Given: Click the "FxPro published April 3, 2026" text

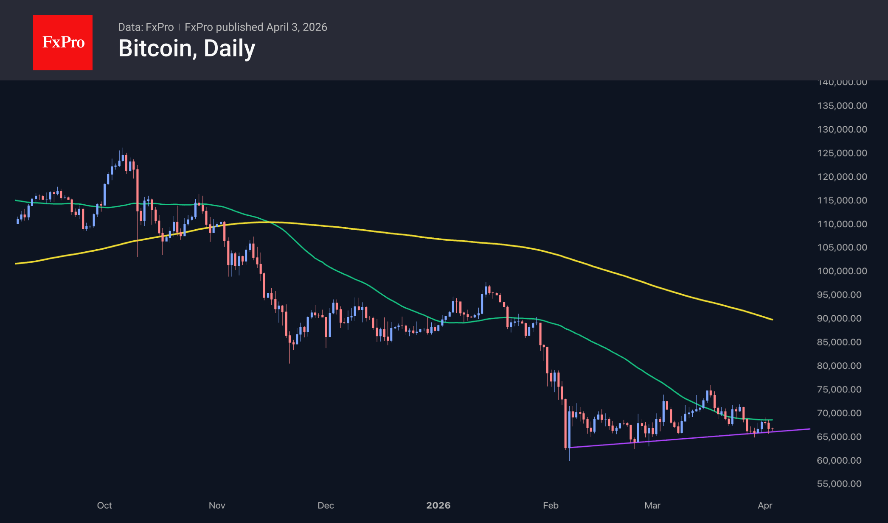Looking at the screenshot, I should [256, 27].
